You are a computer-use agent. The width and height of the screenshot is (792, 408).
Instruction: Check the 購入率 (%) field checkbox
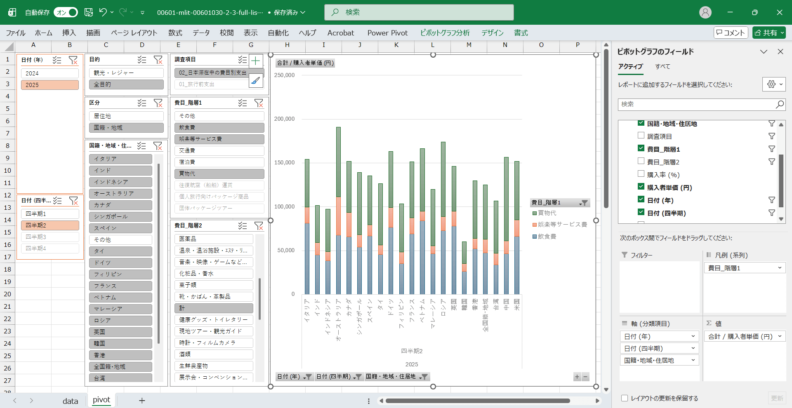coord(641,174)
